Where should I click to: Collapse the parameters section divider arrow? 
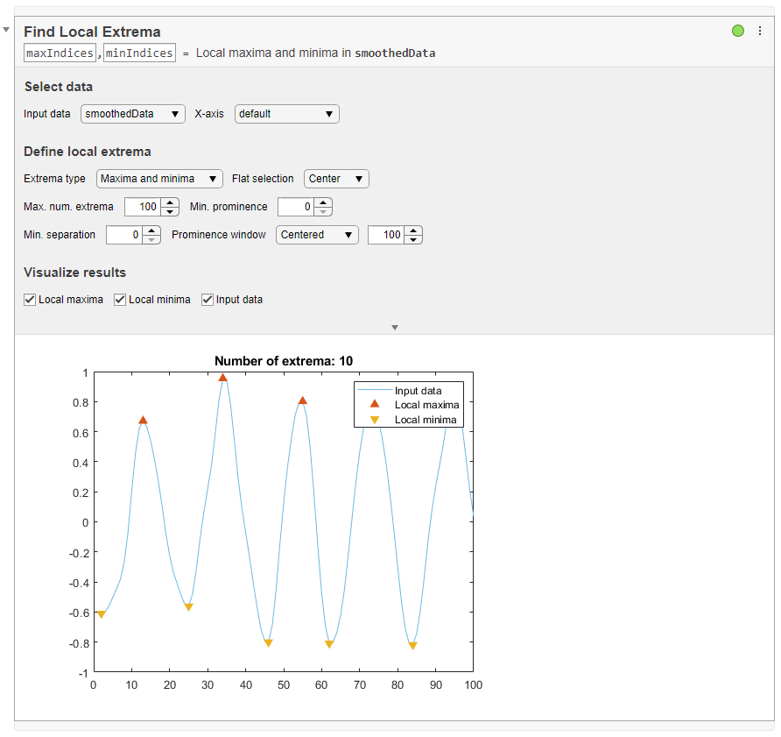coord(395,327)
